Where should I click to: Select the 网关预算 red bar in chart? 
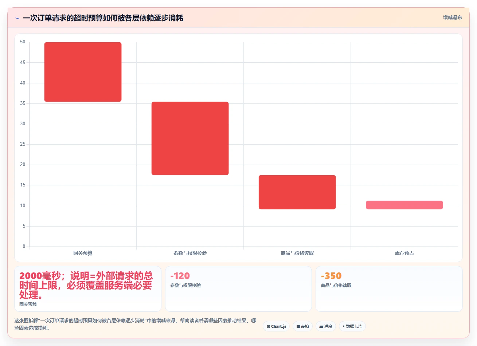pyautogui.click(x=83, y=72)
